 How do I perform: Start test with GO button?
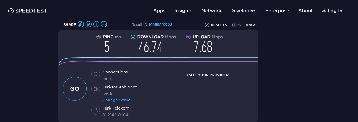[x=75, y=89]
